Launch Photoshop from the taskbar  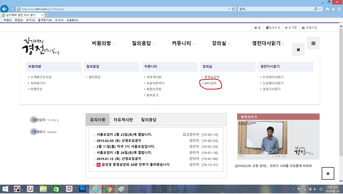[82, 189]
